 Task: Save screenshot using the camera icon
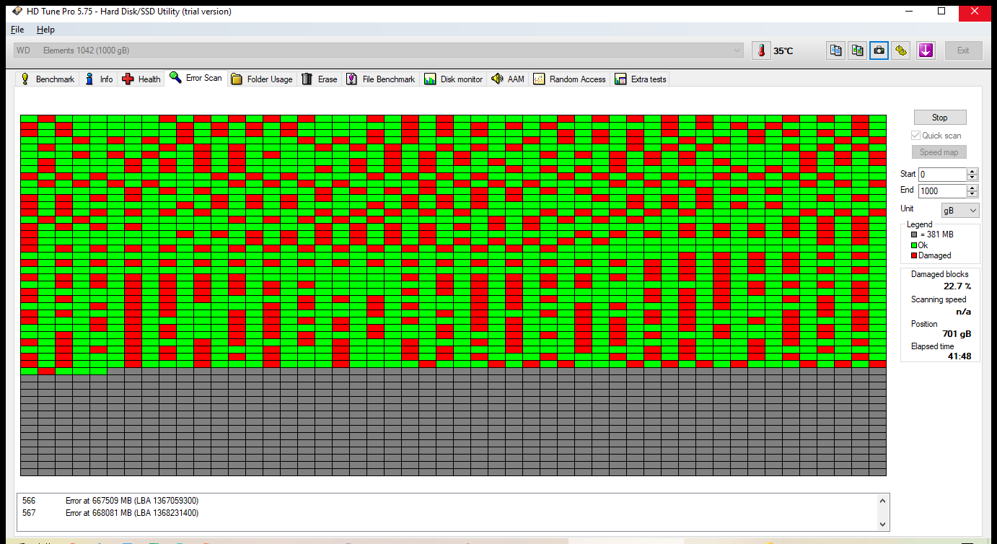click(879, 51)
